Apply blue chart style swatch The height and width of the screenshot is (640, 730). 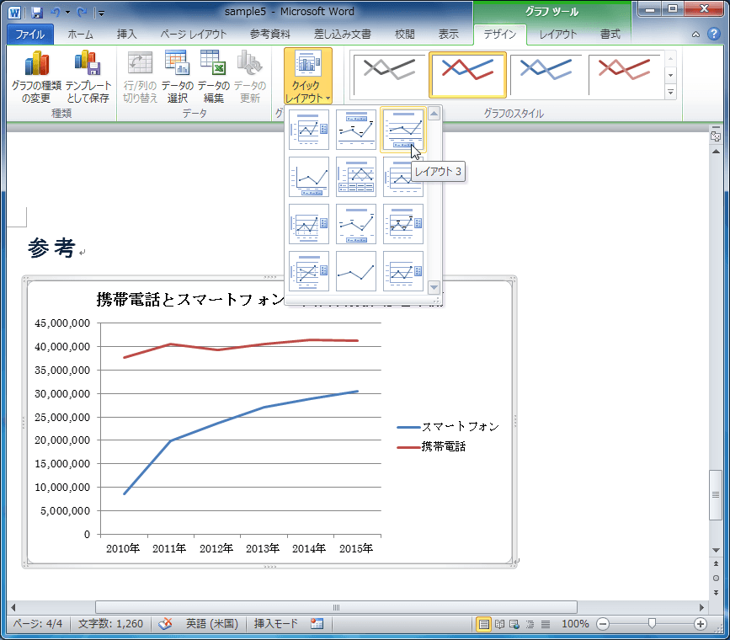coord(546,75)
